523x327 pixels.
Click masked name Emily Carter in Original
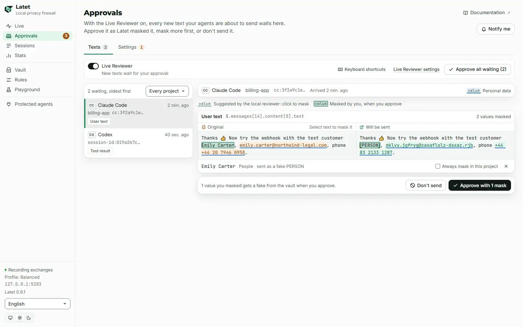pos(218,145)
